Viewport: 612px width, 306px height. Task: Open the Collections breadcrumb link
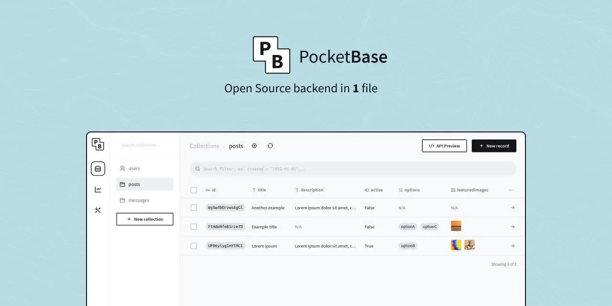[x=204, y=146]
